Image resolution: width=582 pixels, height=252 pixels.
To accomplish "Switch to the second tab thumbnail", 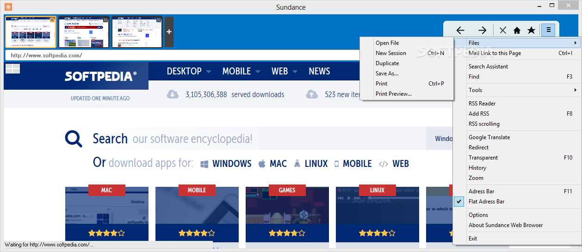I will click(84, 32).
